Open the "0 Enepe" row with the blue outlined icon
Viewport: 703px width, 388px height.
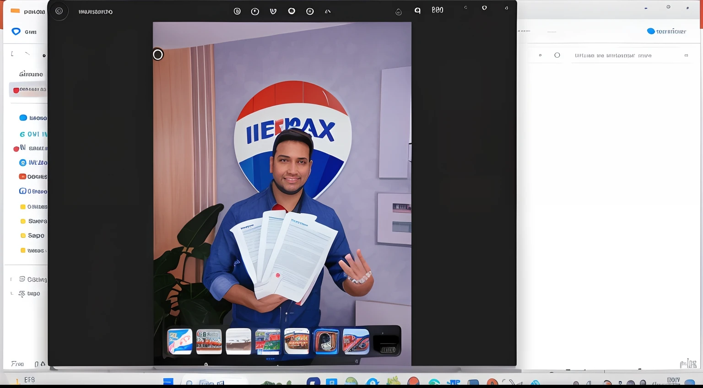tap(33, 191)
